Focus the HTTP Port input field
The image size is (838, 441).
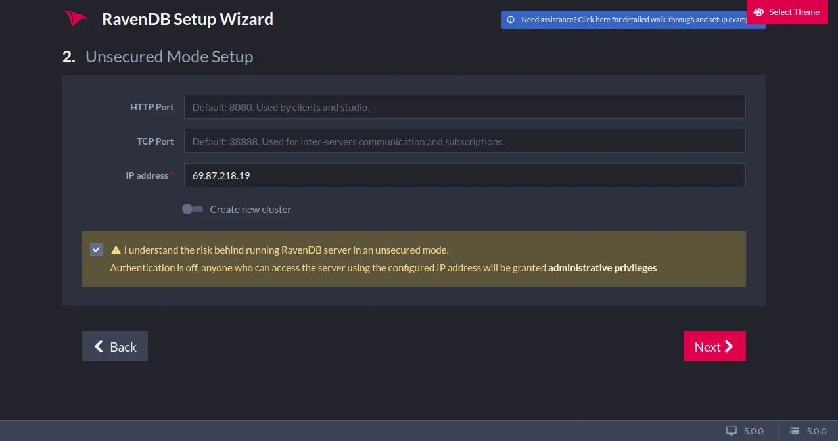click(465, 107)
